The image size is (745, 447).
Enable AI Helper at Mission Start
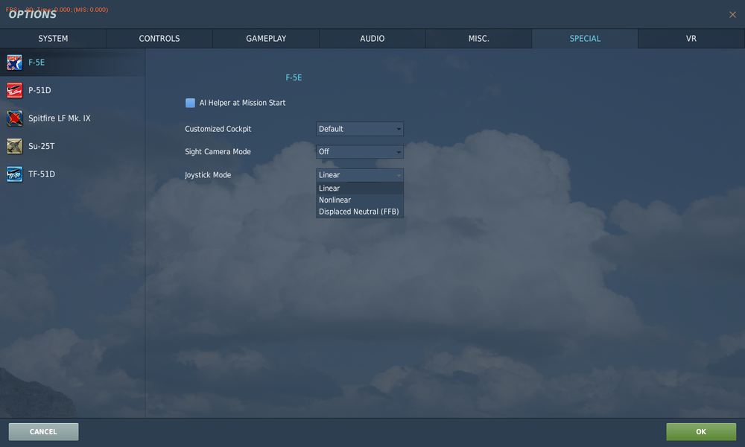tap(190, 103)
